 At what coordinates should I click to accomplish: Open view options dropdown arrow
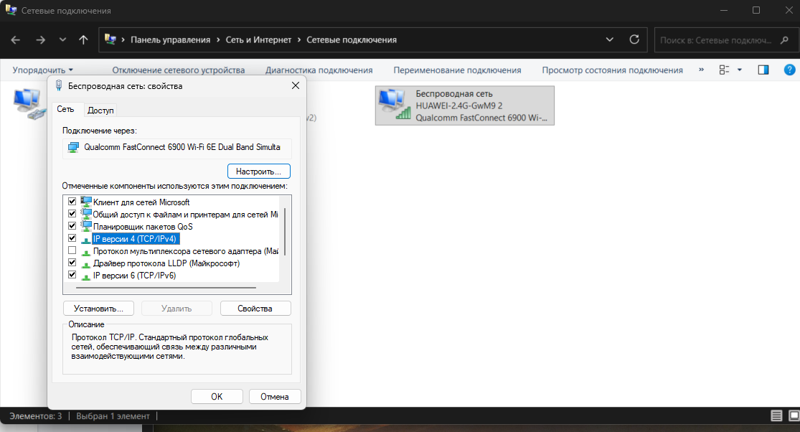click(x=739, y=70)
